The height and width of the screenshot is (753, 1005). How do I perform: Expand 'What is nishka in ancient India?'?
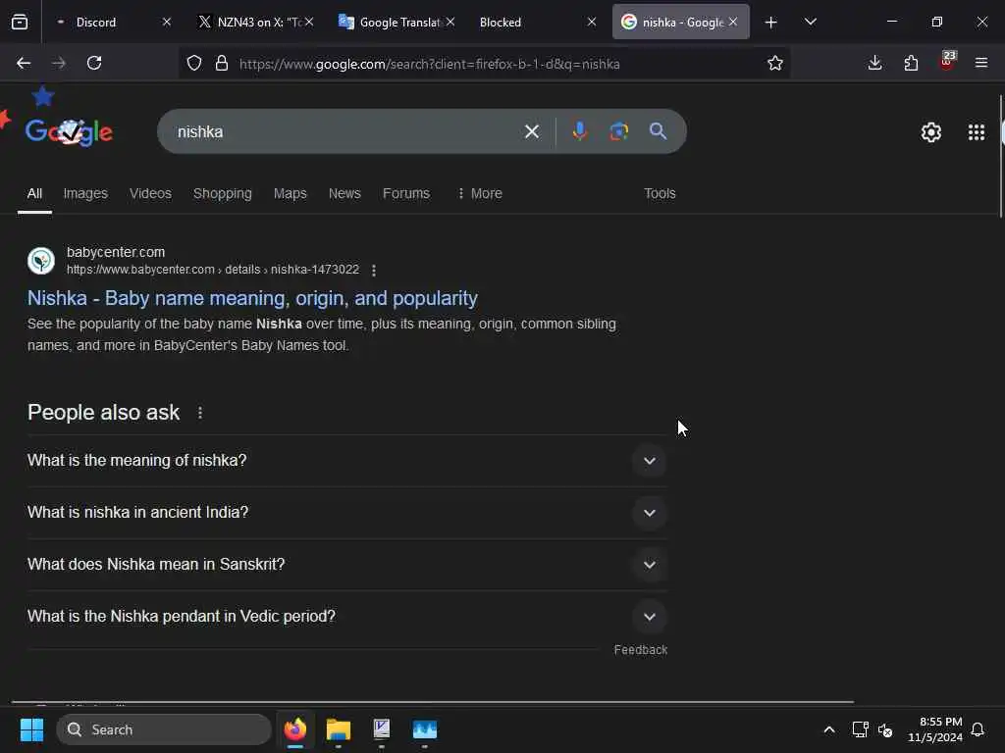point(650,513)
